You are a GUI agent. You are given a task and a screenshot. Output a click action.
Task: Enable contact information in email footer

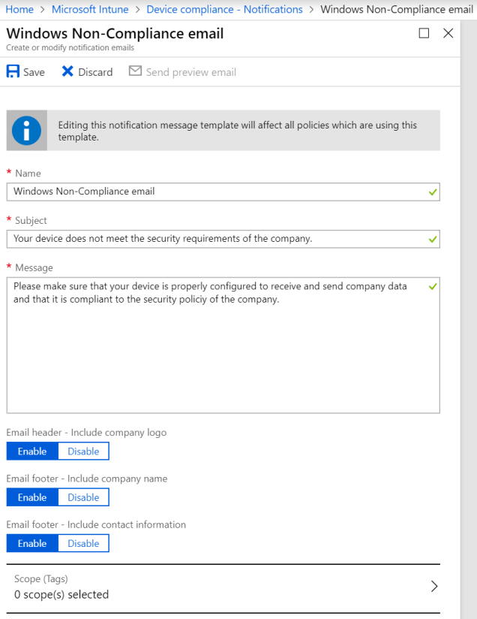pyautogui.click(x=32, y=543)
